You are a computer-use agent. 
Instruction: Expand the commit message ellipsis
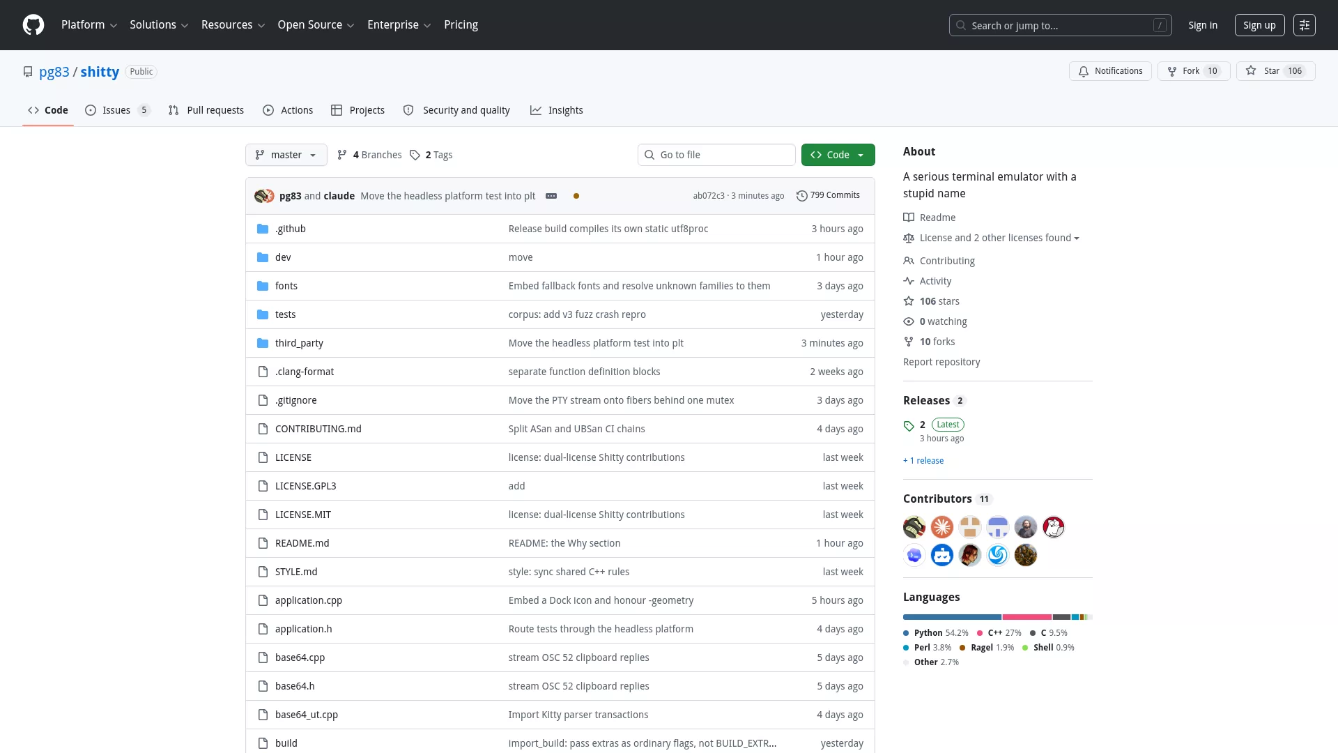coord(551,196)
